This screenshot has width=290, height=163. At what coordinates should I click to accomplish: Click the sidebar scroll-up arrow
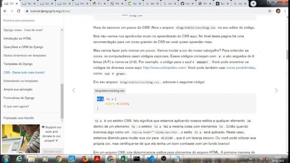tap(62, 30)
